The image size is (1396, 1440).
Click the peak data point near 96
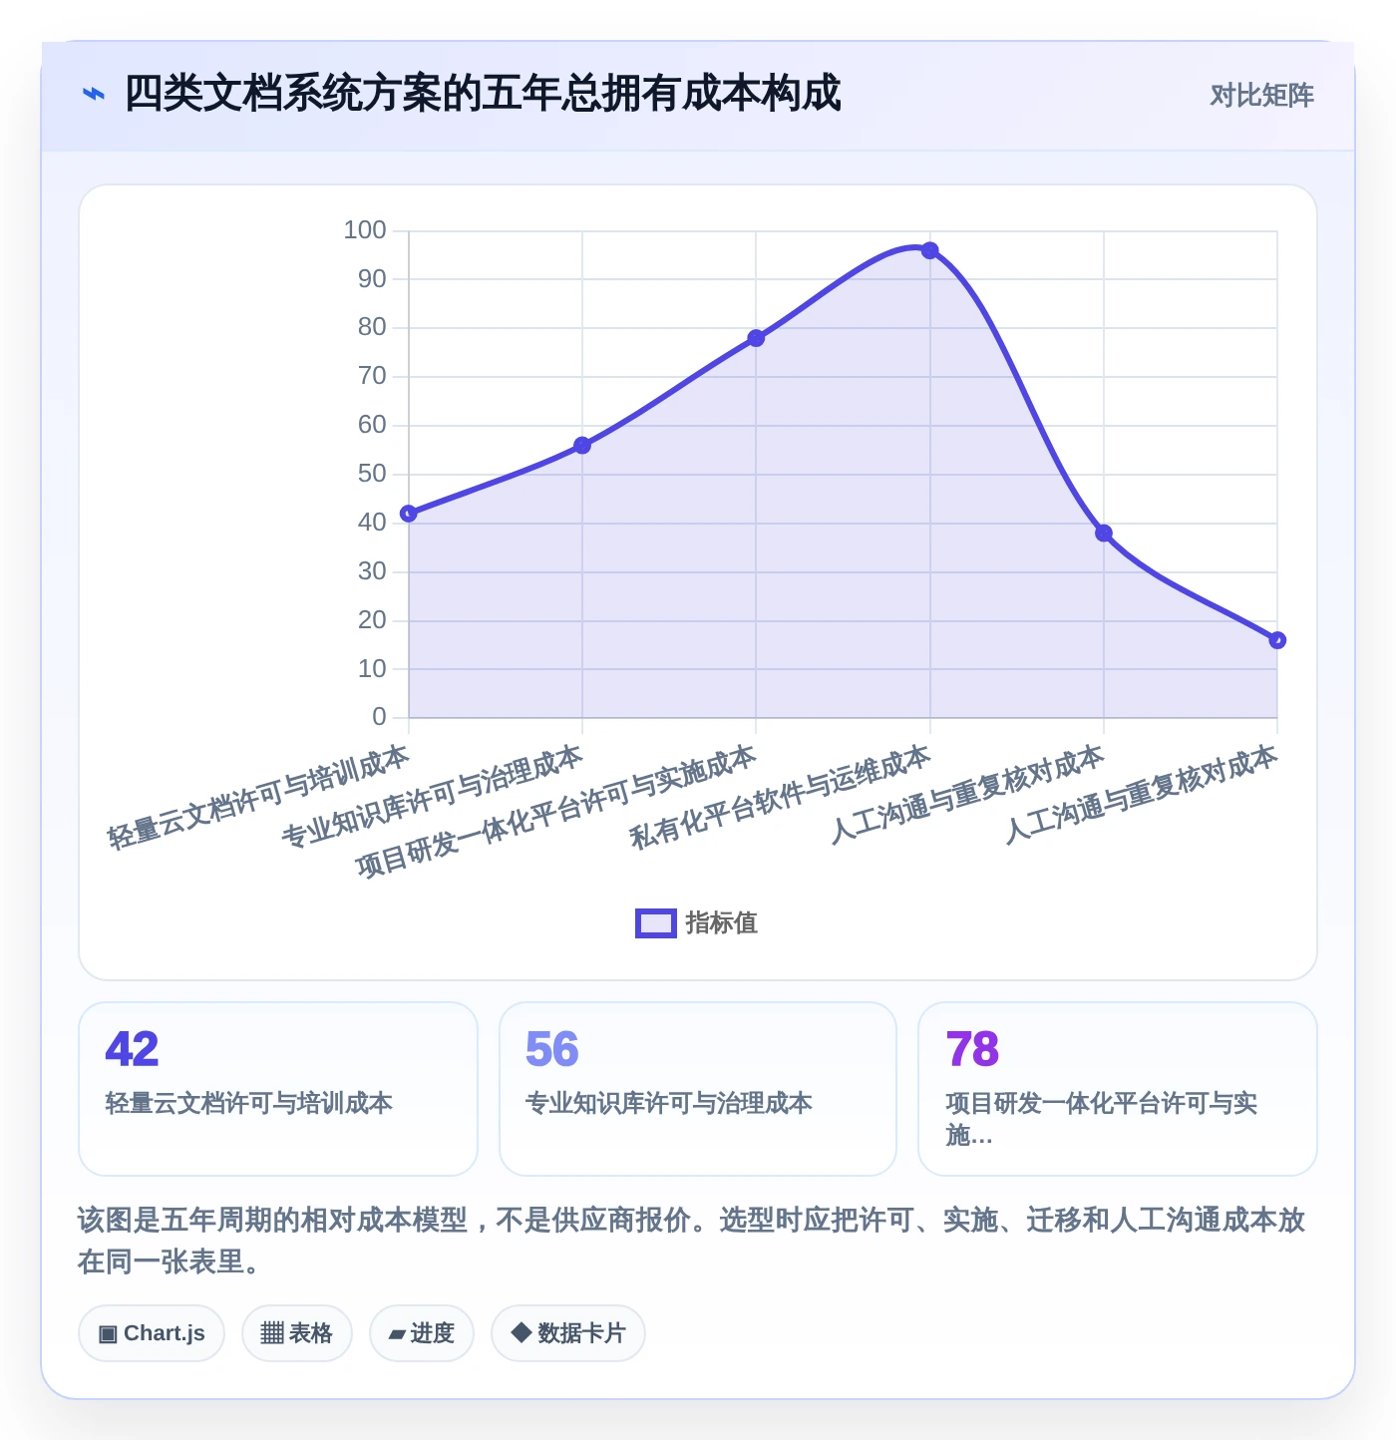click(x=930, y=250)
